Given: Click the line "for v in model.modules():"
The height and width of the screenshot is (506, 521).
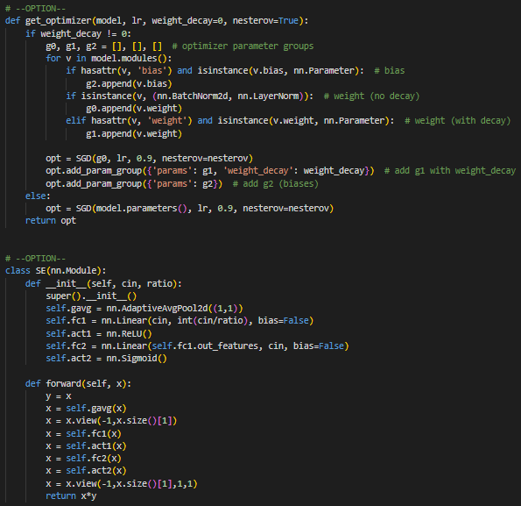Looking at the screenshot, I should tap(109, 58).
